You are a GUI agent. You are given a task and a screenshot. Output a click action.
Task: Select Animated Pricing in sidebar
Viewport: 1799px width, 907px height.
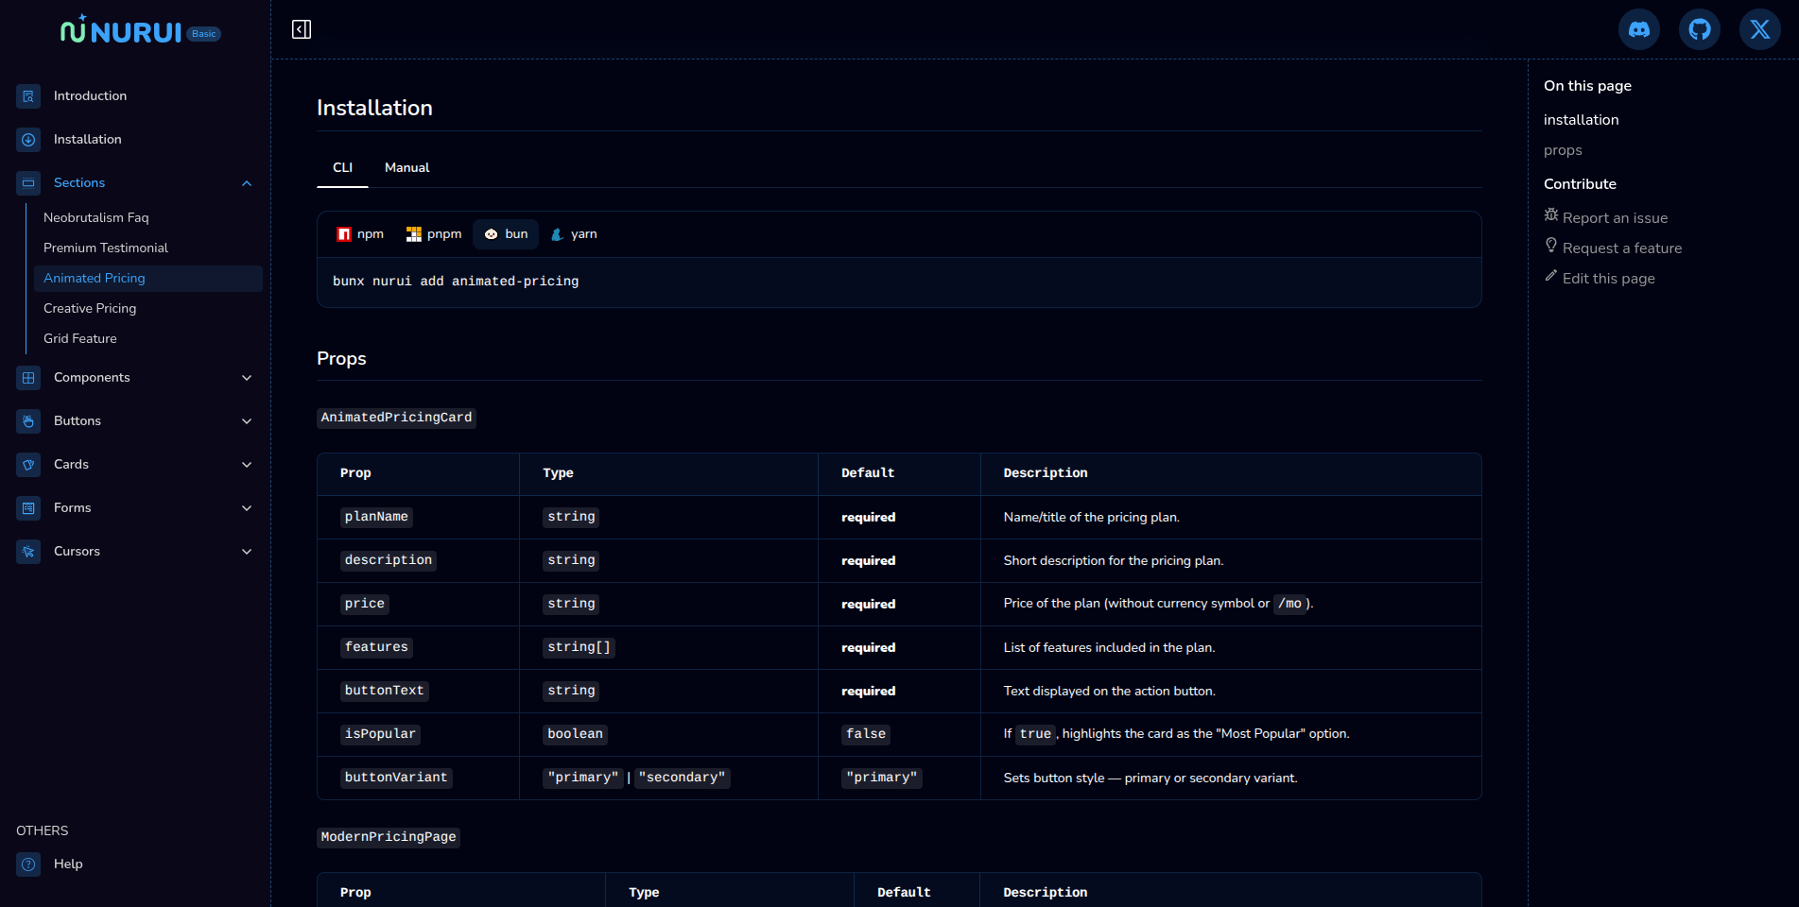(x=148, y=278)
